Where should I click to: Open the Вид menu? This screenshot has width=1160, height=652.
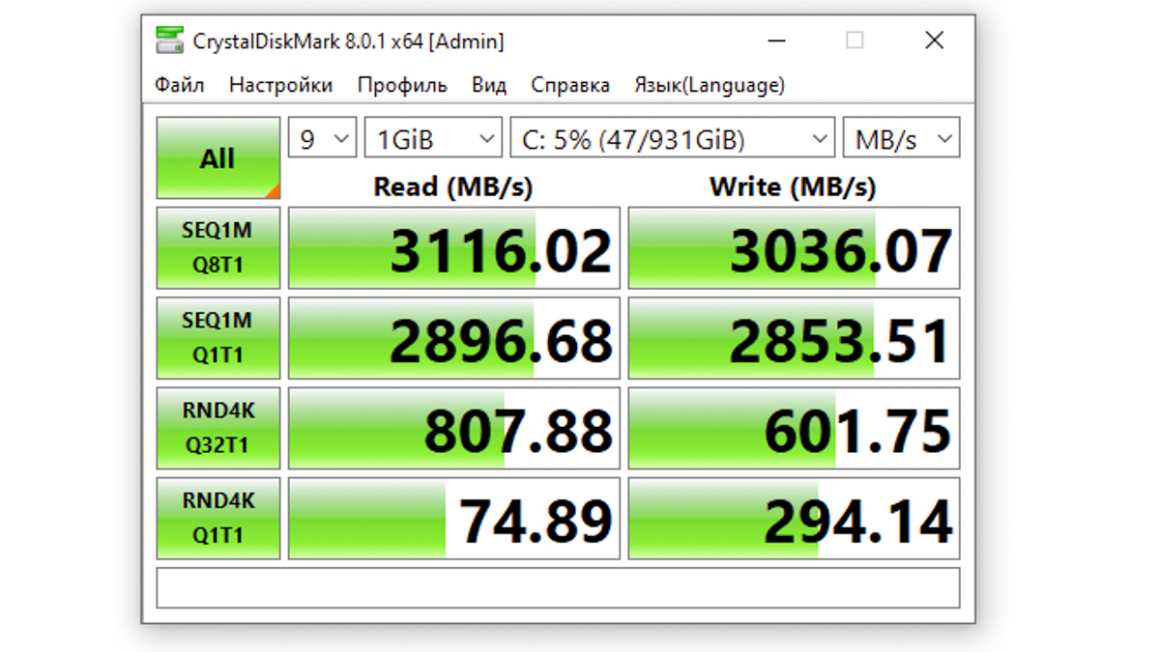[489, 85]
